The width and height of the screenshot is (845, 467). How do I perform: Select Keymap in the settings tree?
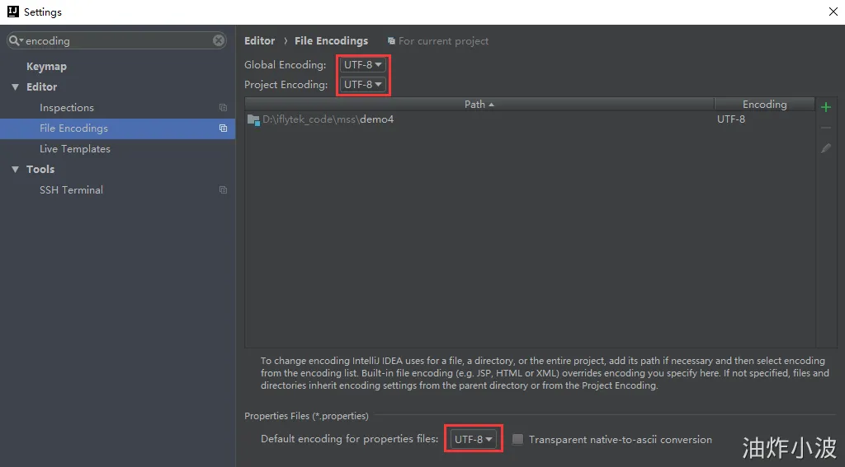pos(46,66)
